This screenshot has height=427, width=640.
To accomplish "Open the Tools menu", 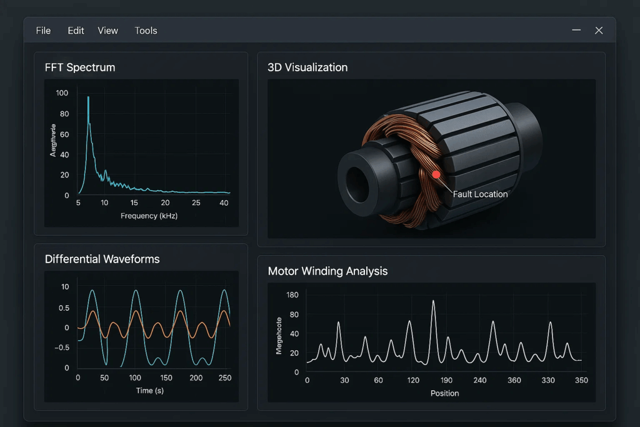I will tap(146, 31).
